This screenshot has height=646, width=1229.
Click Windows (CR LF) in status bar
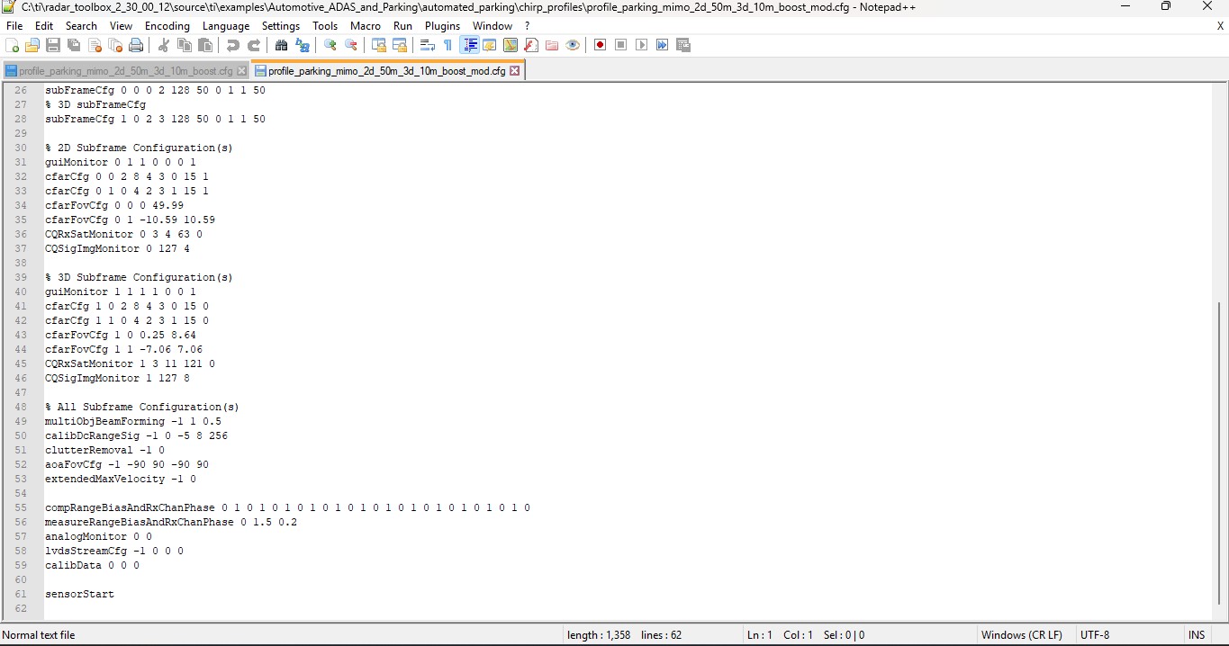pos(1022,635)
